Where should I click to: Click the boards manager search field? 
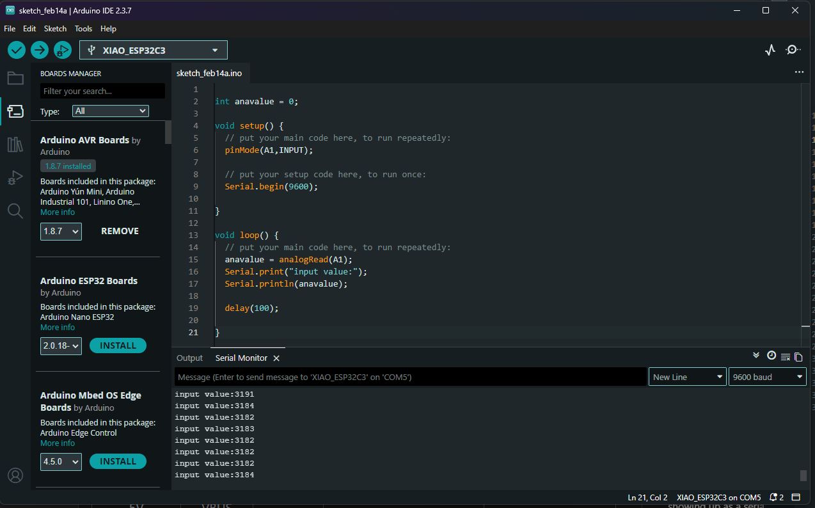(x=102, y=91)
